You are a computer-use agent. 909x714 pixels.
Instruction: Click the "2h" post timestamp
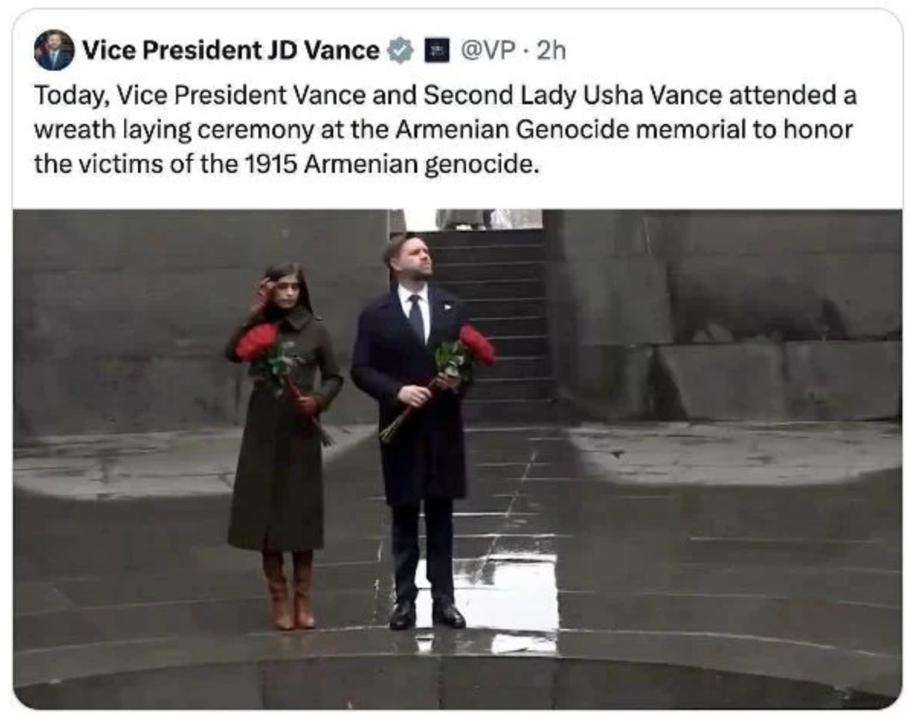click(x=551, y=51)
